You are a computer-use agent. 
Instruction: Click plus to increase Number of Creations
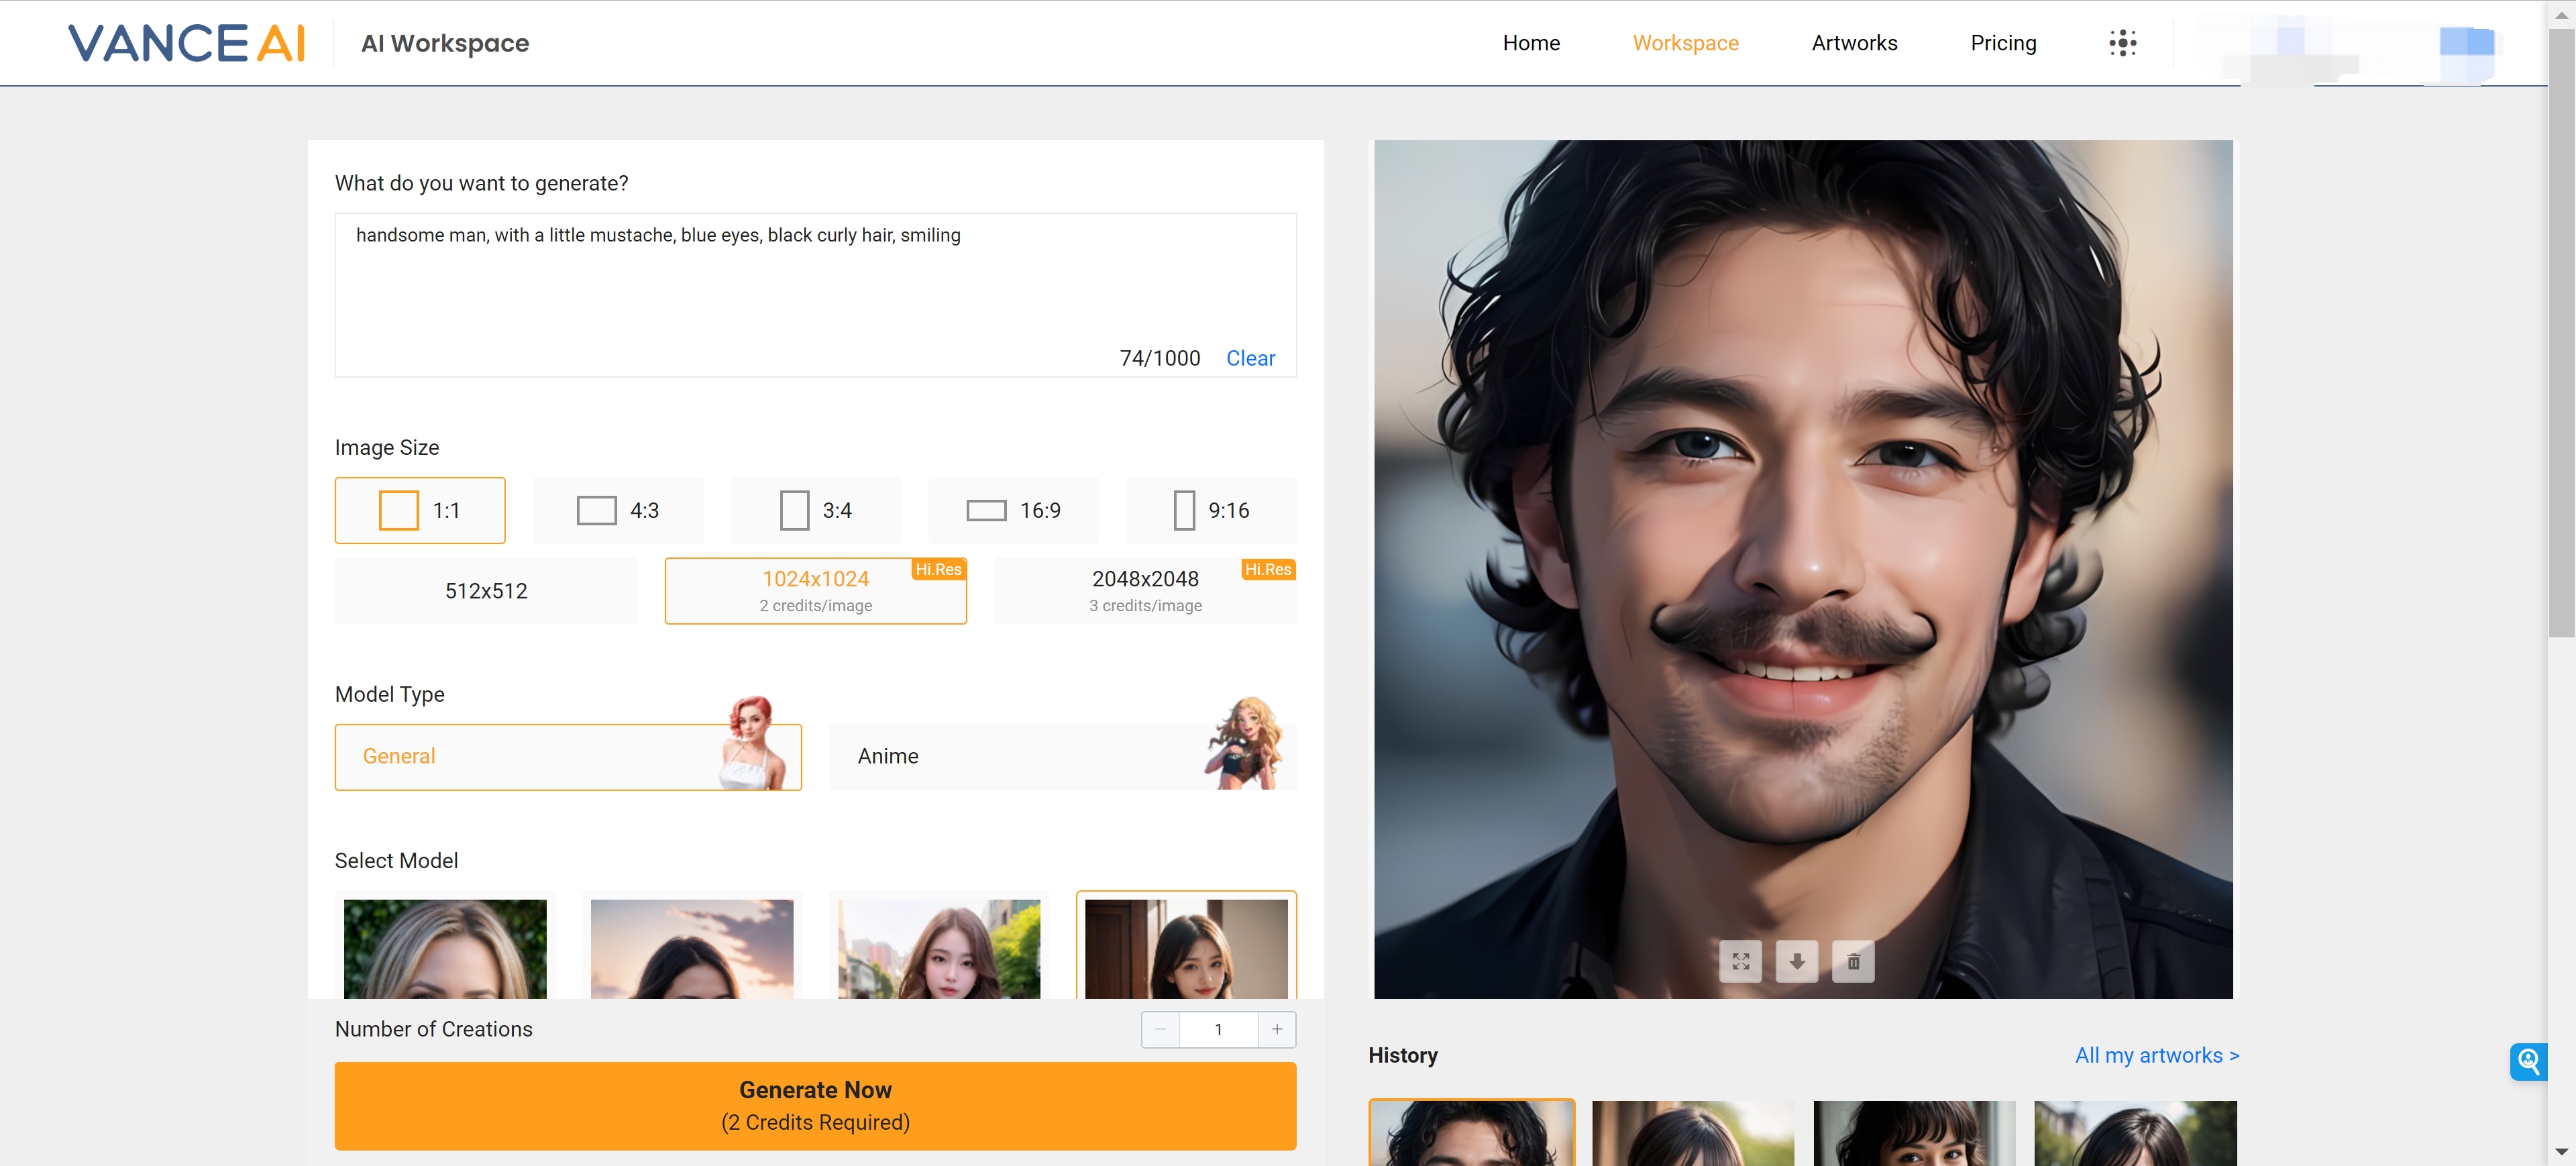[x=1277, y=1029]
